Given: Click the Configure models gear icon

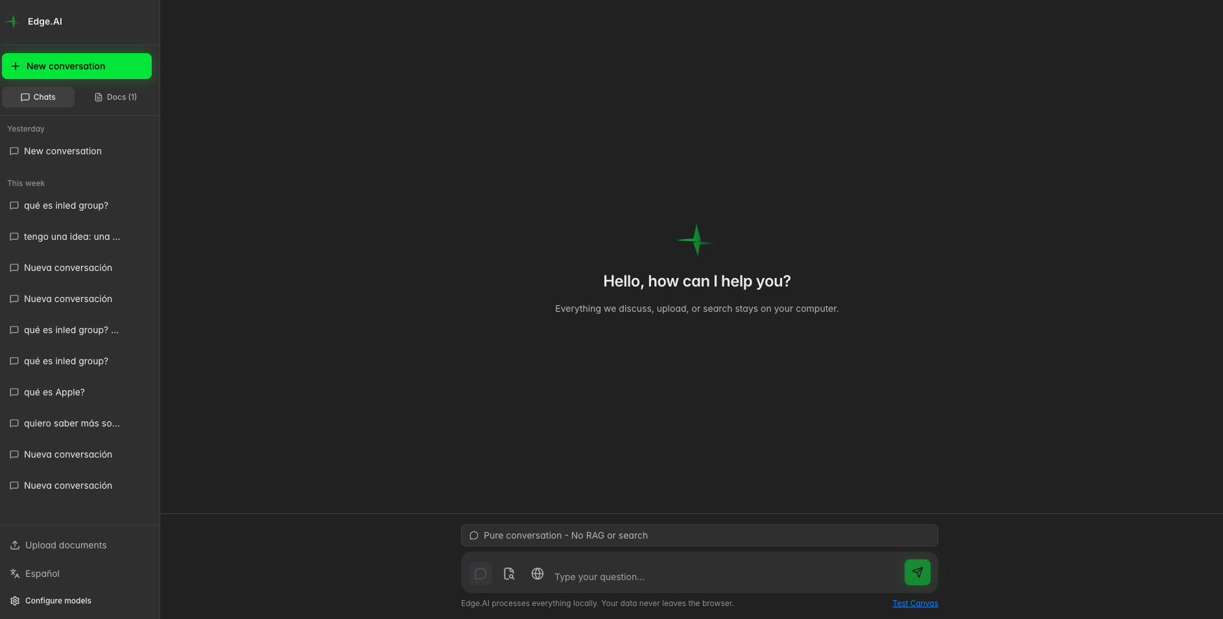Looking at the screenshot, I should (15, 601).
